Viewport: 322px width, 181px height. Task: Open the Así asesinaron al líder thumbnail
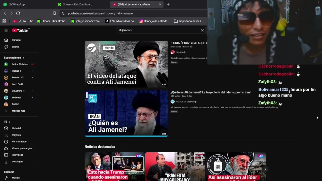tap(236, 166)
